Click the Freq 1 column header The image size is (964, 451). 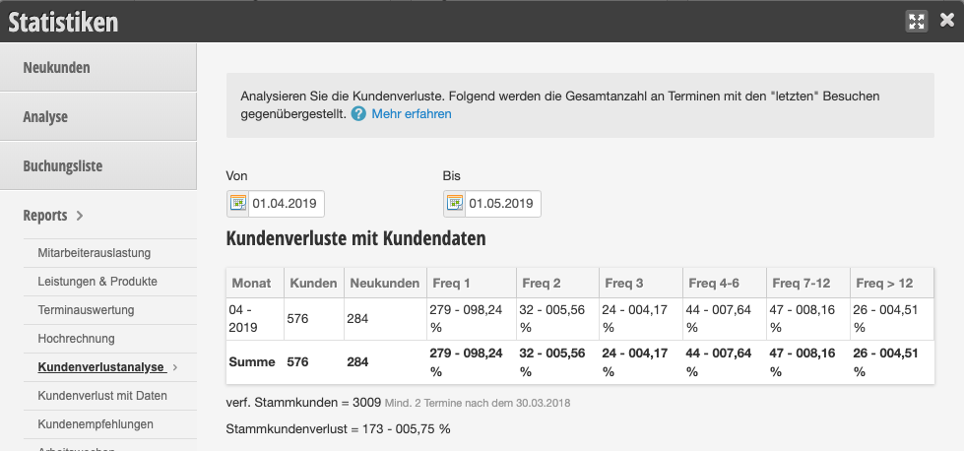[x=451, y=283]
